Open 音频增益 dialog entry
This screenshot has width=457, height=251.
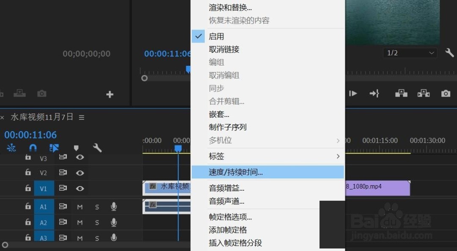click(267, 188)
